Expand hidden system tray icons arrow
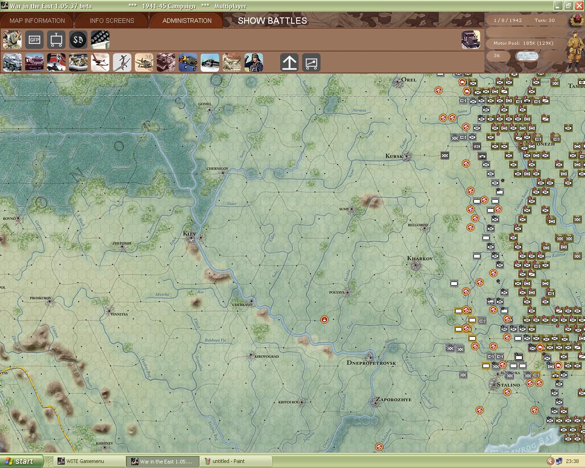This screenshot has height=468, width=585. tap(551, 461)
